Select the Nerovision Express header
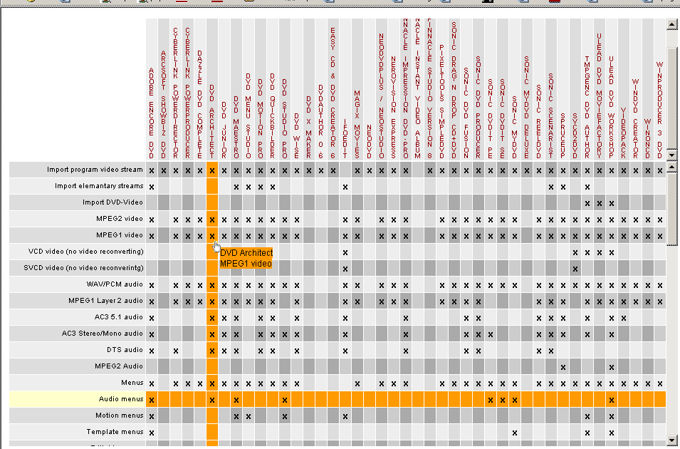 coord(394,107)
